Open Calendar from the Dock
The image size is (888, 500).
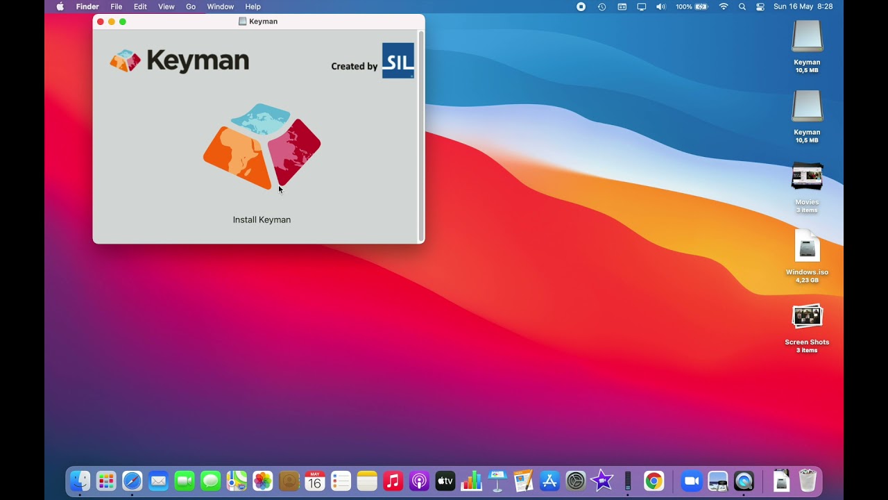click(315, 481)
